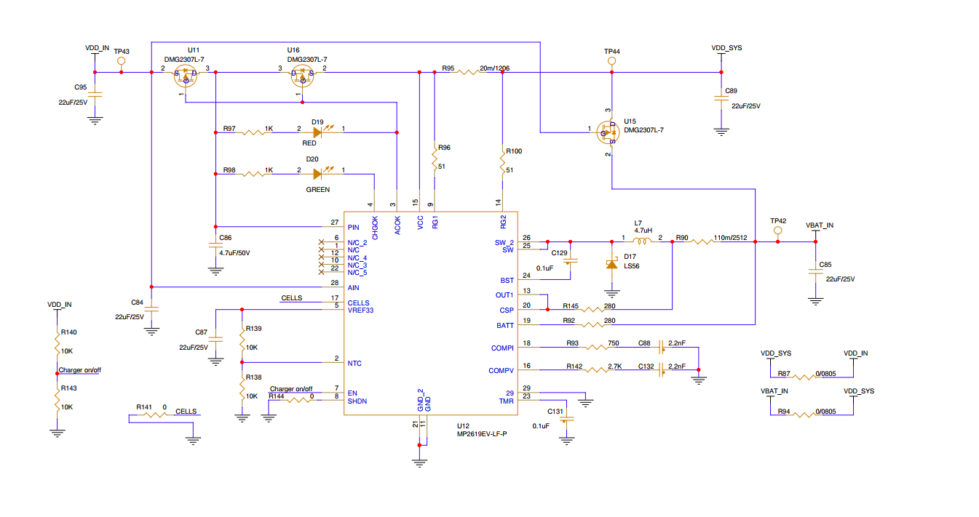
Task: Select the U11 DMG2307L-7 MOSFET symbol
Action: click(186, 74)
